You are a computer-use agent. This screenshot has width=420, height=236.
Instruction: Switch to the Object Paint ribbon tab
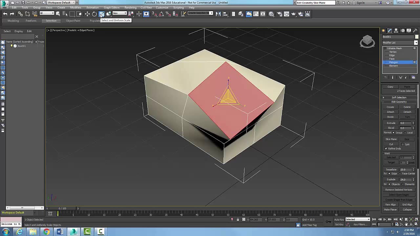tap(73, 21)
